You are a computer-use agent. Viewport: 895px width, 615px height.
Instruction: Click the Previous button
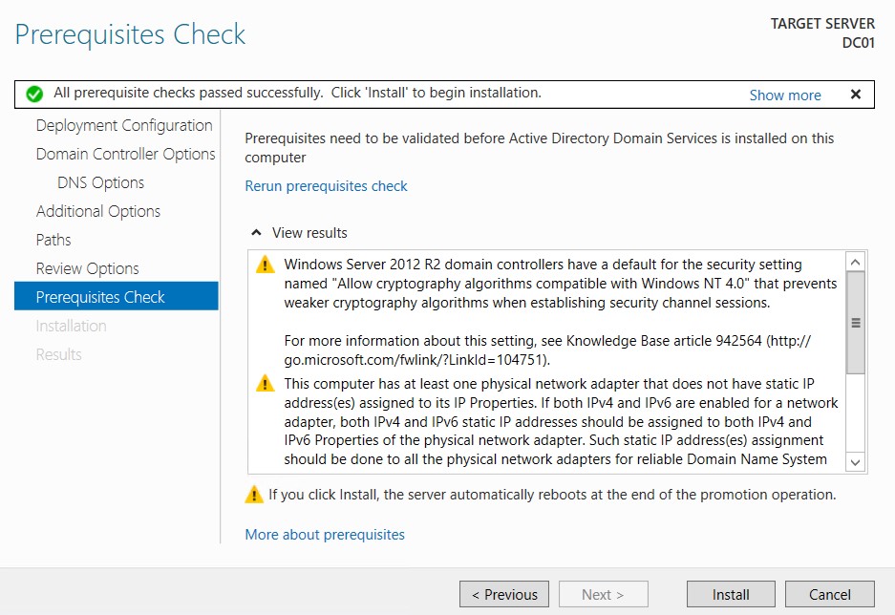504,594
